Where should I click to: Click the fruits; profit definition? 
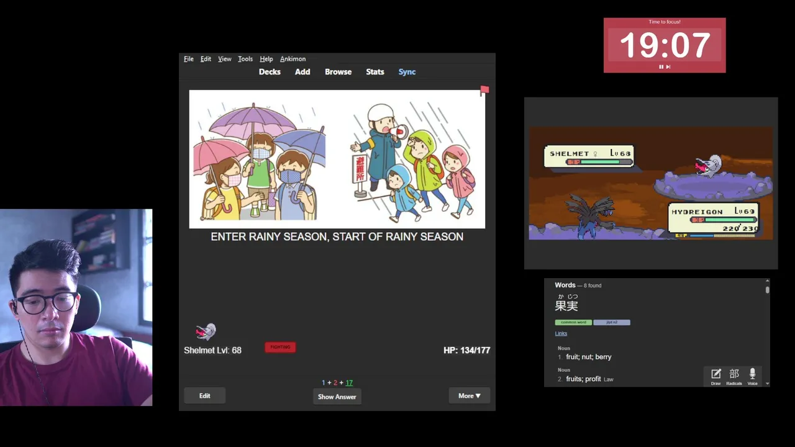tap(584, 379)
